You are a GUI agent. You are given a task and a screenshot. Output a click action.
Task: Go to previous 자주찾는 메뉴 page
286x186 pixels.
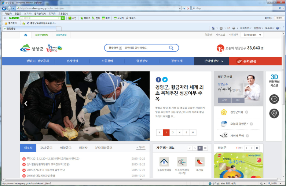(x=190, y=148)
